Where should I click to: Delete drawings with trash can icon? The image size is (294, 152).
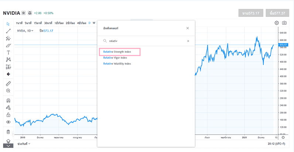click(8, 132)
